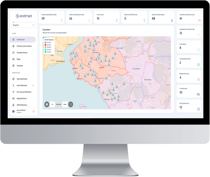Click the logout icon beside Poyraz MENLIK
The width and height of the screenshot is (210, 177).
(x=34, y=111)
